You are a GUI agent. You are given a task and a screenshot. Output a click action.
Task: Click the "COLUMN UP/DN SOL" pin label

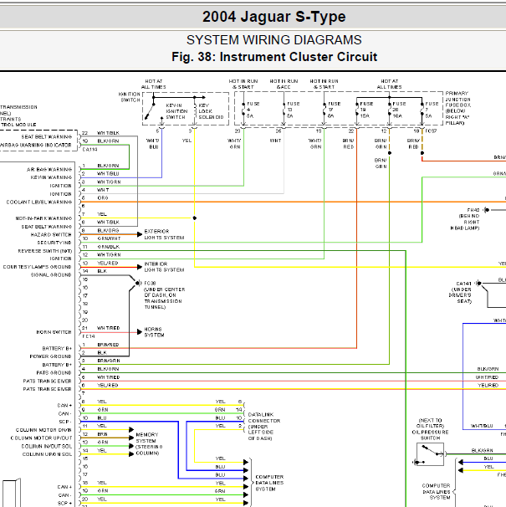pyautogui.click(x=47, y=454)
